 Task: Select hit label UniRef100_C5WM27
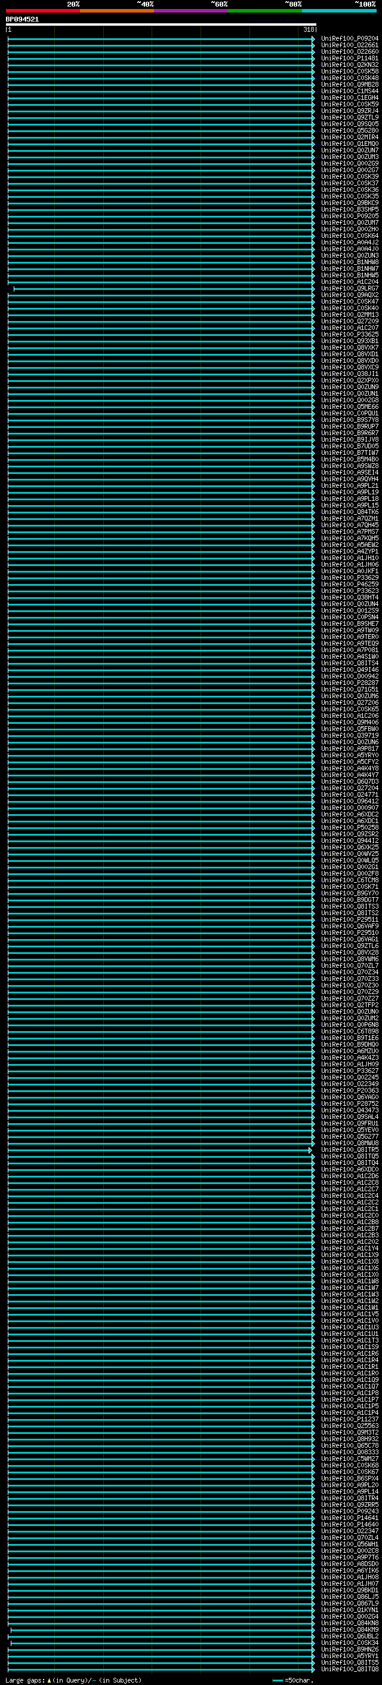pyautogui.click(x=349, y=1458)
